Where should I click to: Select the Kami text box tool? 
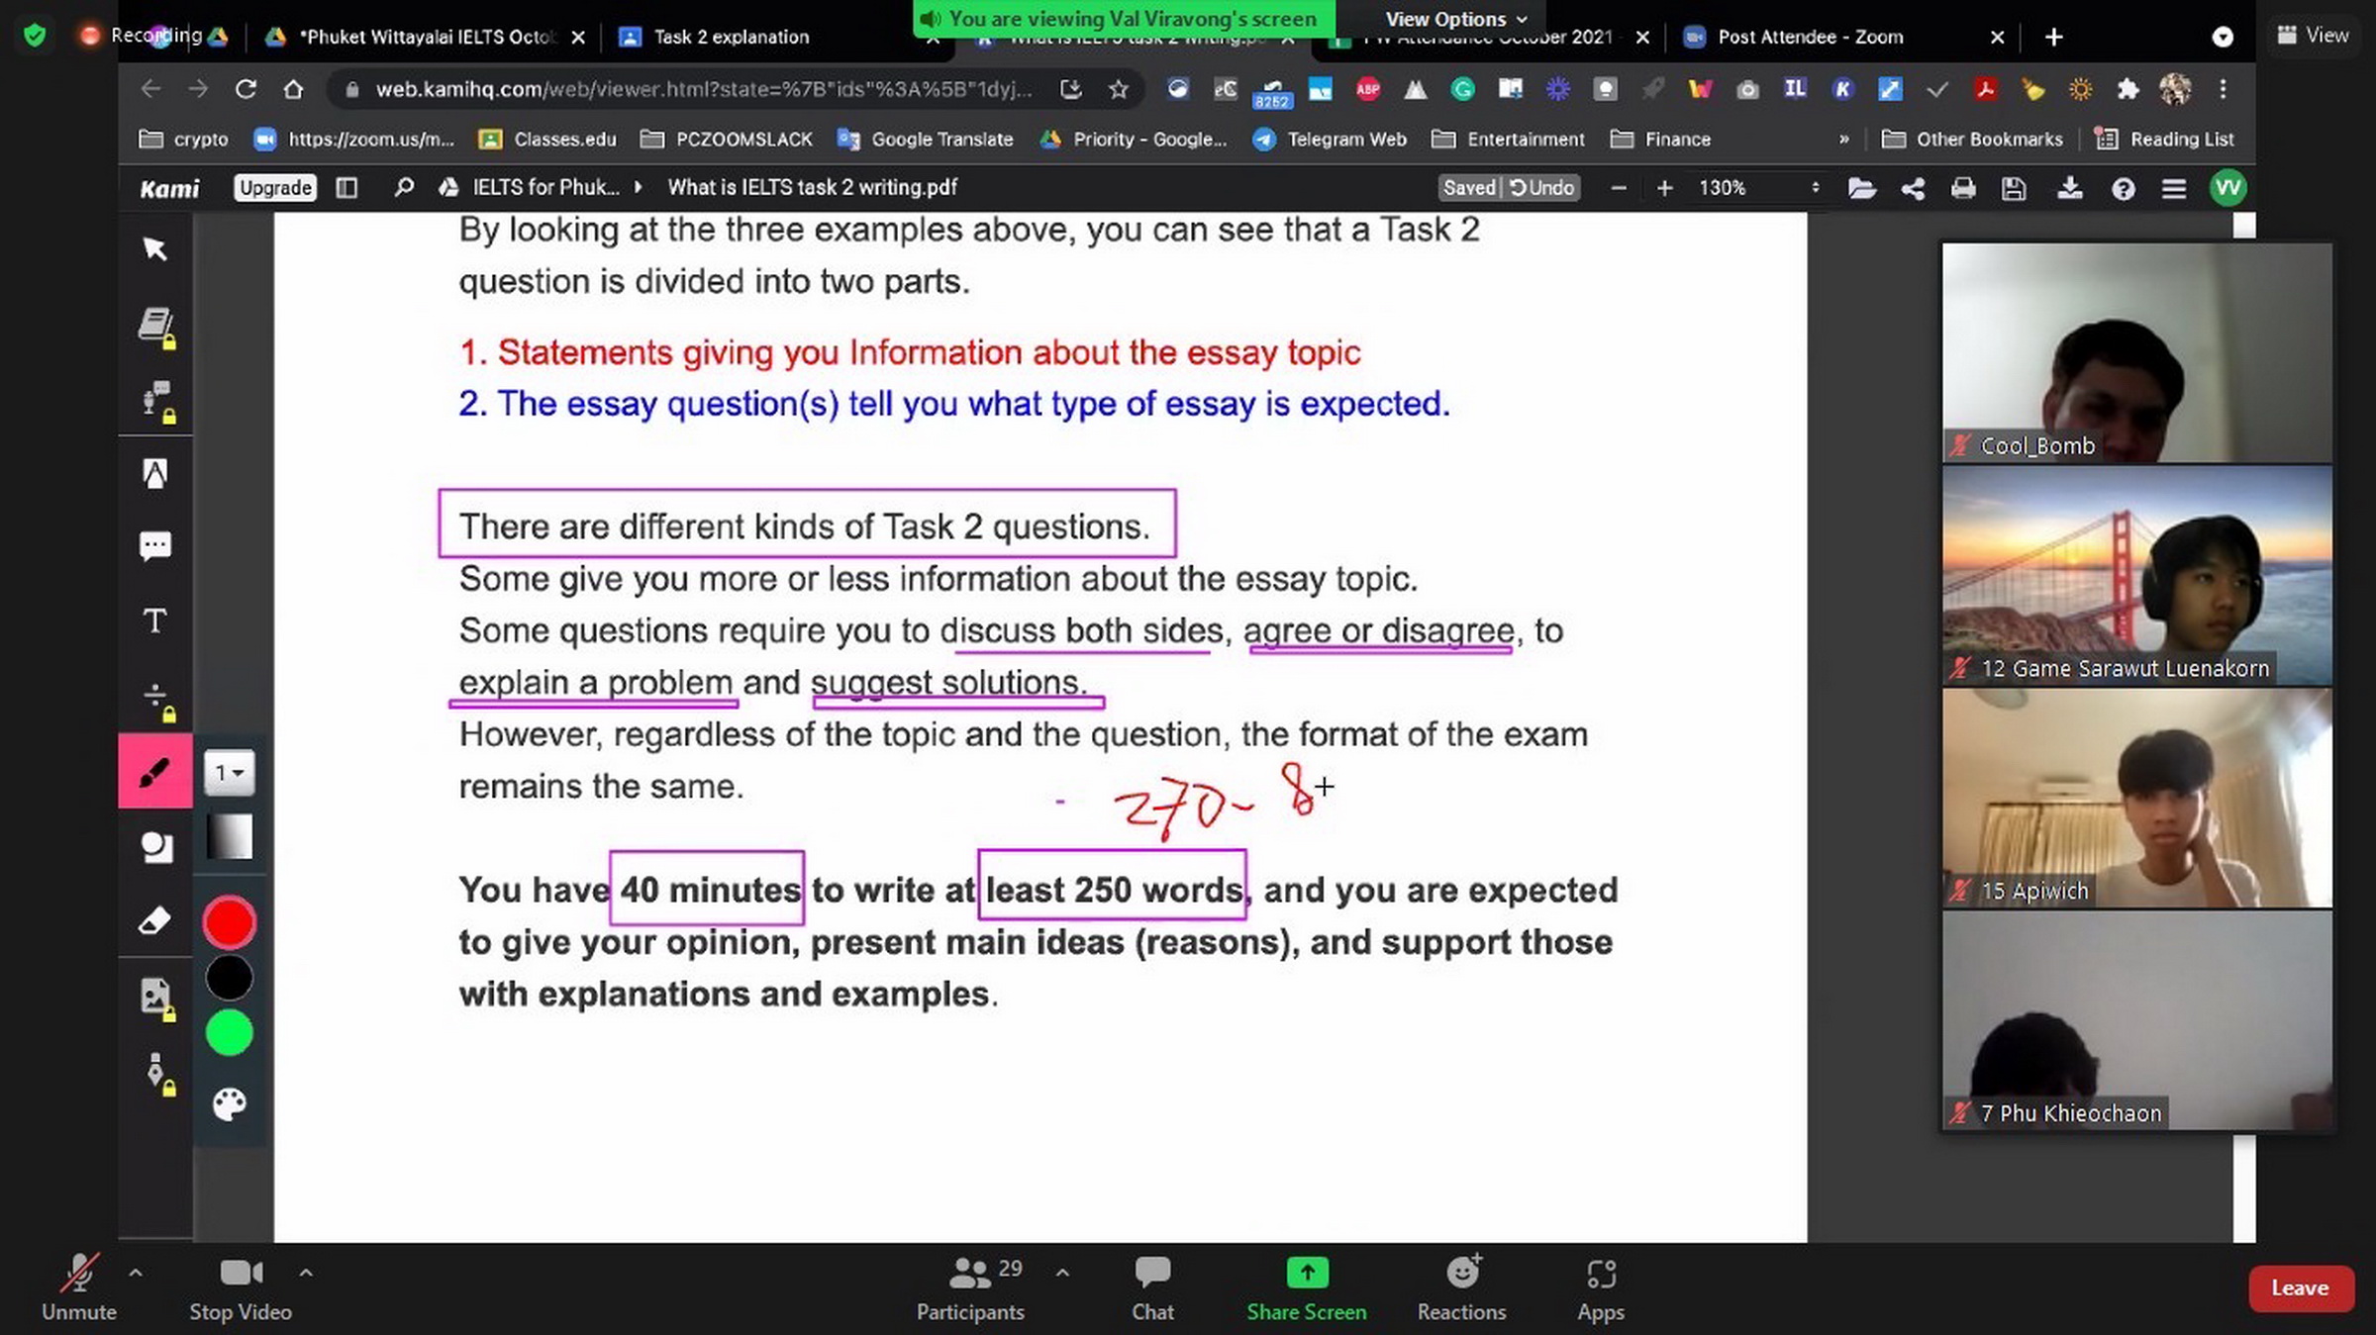pos(155,620)
